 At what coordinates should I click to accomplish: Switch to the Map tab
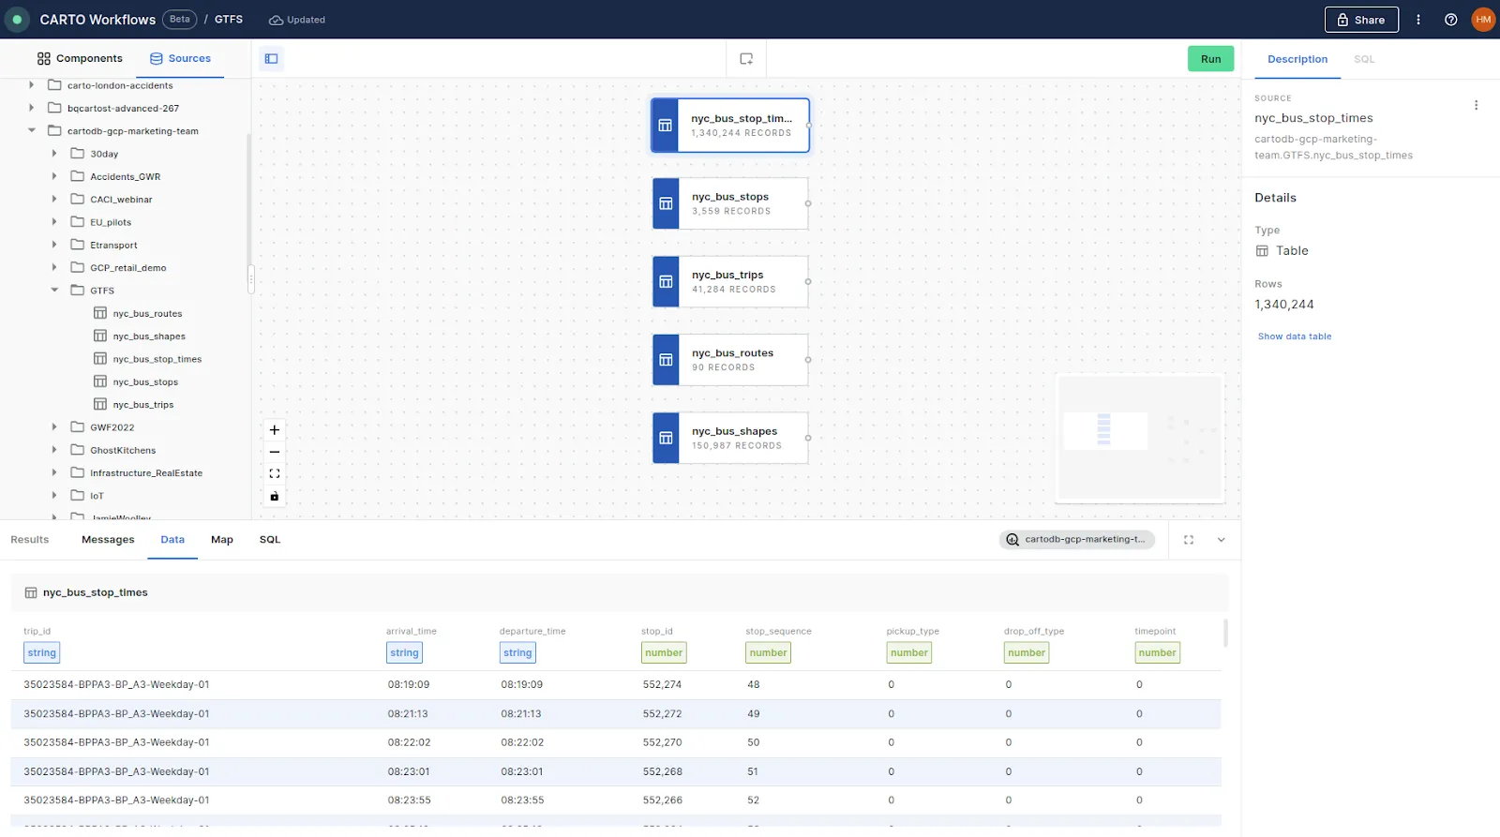[x=221, y=540]
